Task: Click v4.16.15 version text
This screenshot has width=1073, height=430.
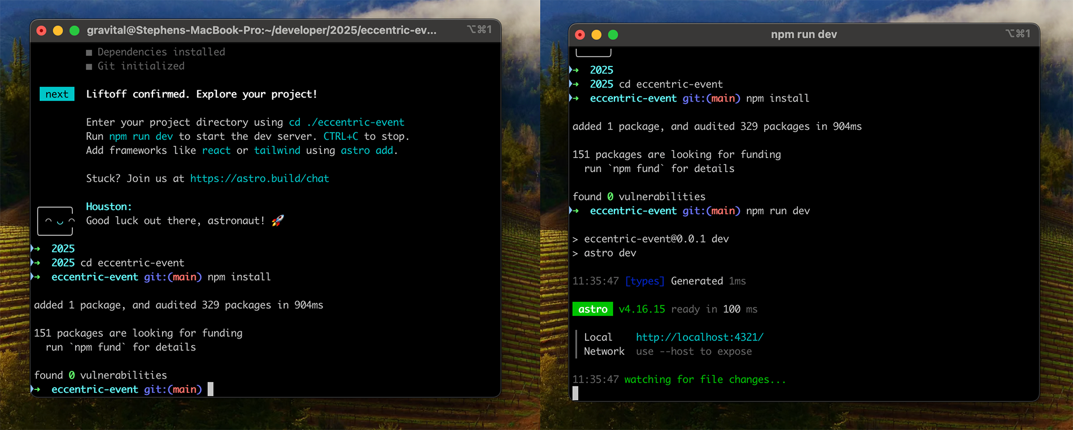Action: point(642,309)
